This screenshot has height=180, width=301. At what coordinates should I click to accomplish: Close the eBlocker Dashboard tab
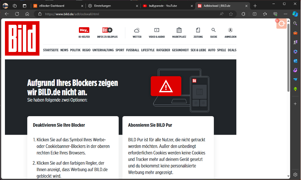pyautogui.click(x=82, y=6)
